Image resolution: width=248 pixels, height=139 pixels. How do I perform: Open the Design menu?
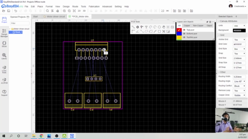[66, 7]
